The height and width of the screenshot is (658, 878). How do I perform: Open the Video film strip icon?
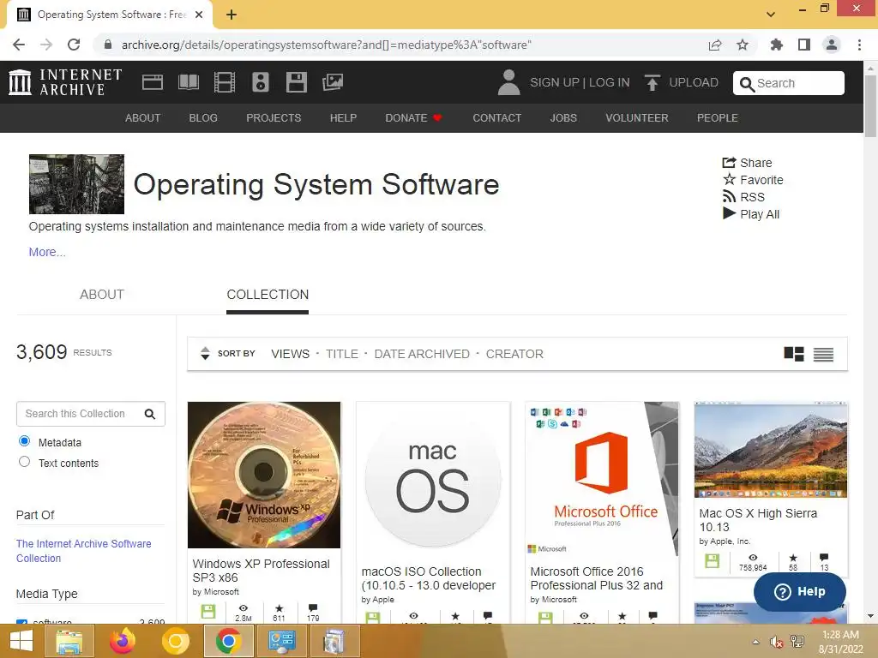225,82
